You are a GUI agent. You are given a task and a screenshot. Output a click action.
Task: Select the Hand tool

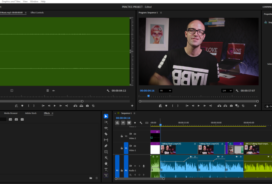click(x=106, y=164)
